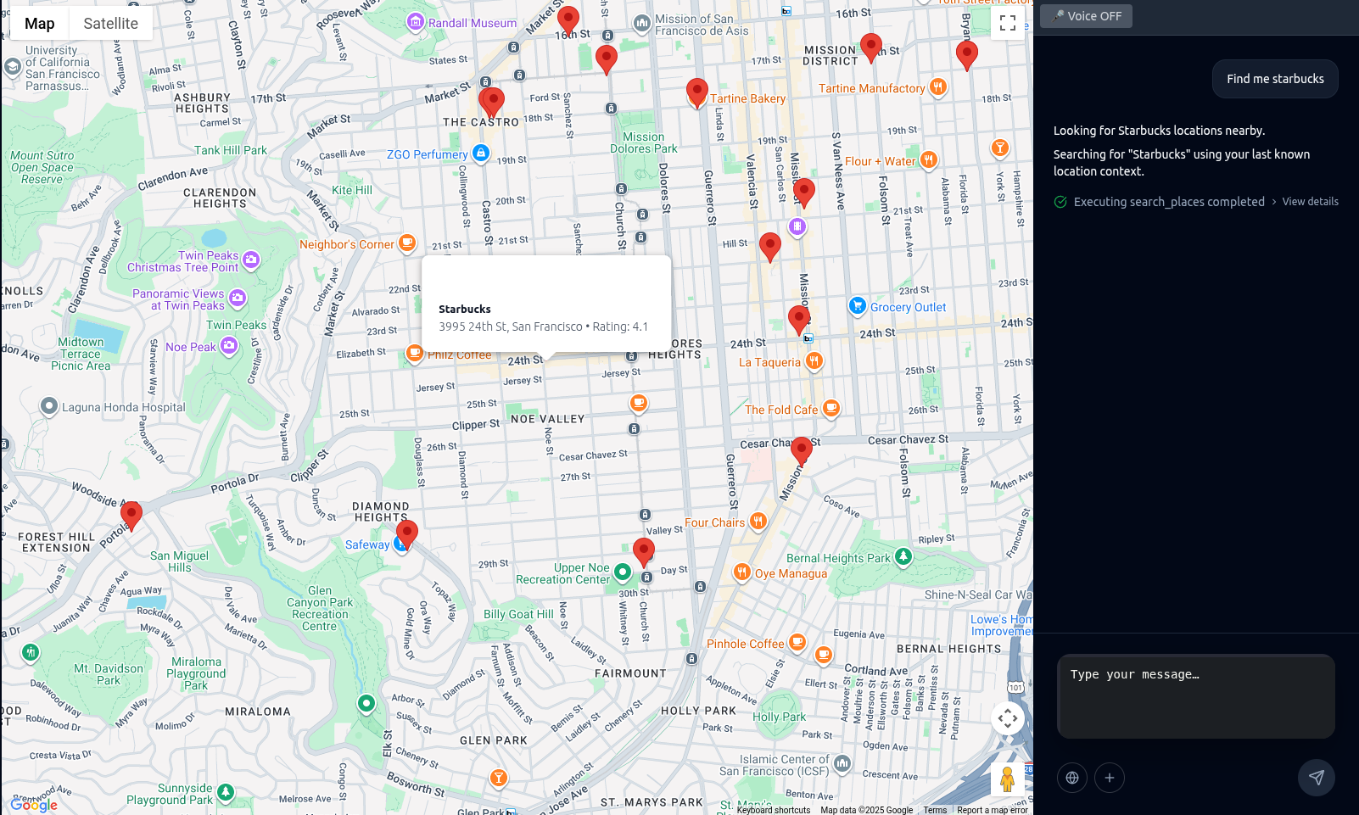Open the globe icon in the chat composer
The image size is (1359, 815).
[x=1071, y=777]
